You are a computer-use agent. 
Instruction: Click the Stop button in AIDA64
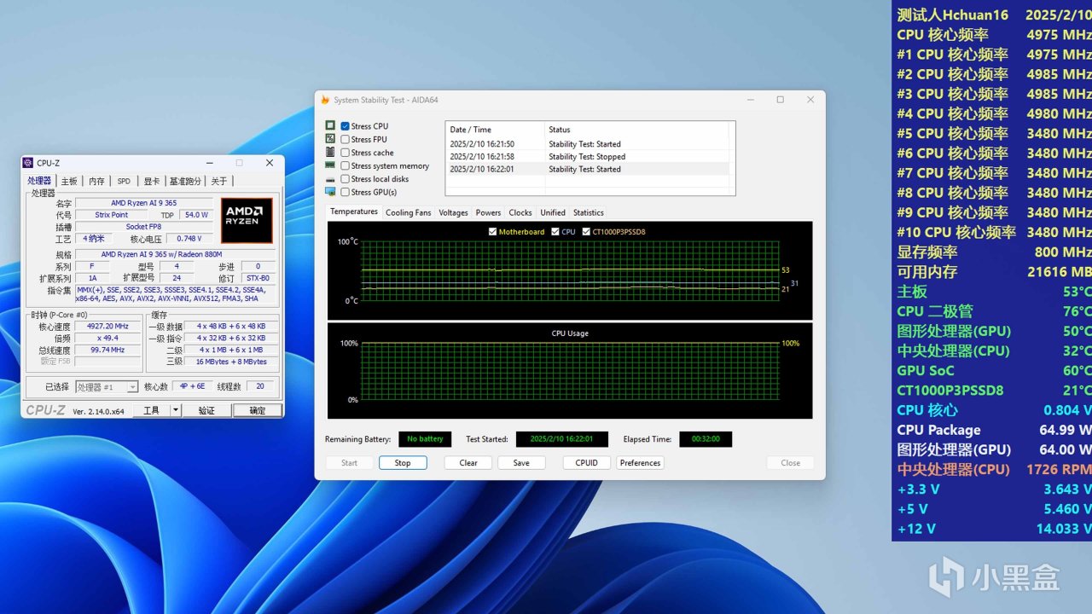(403, 463)
